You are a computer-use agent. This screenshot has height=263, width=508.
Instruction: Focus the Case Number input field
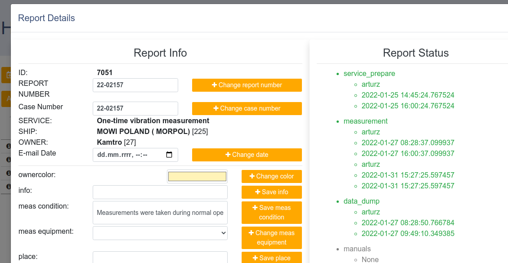(x=135, y=108)
